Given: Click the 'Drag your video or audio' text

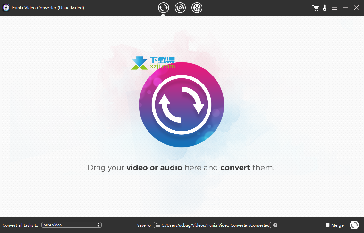Looking at the screenshot, I should pyautogui.click(x=181, y=168).
